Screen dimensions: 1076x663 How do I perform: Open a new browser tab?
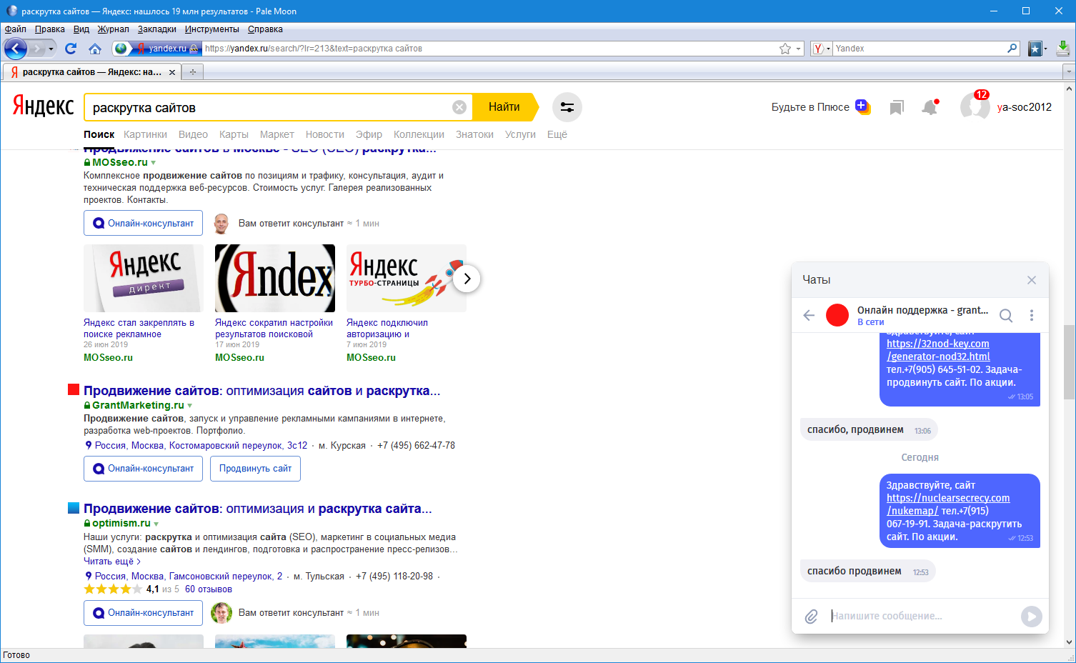tap(192, 72)
